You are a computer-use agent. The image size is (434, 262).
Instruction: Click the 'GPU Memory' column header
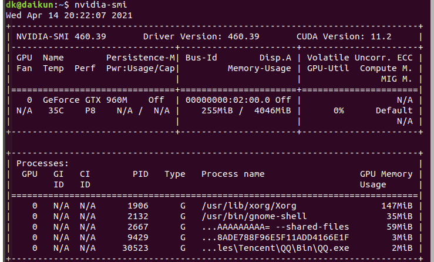tap(386, 174)
